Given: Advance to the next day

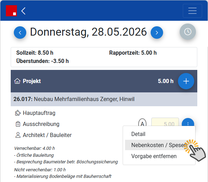Looking at the screenshot, I should pyautogui.click(x=157, y=33).
